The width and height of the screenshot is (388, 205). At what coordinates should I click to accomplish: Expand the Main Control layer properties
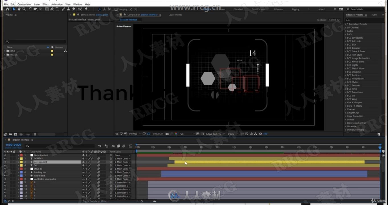(18, 155)
